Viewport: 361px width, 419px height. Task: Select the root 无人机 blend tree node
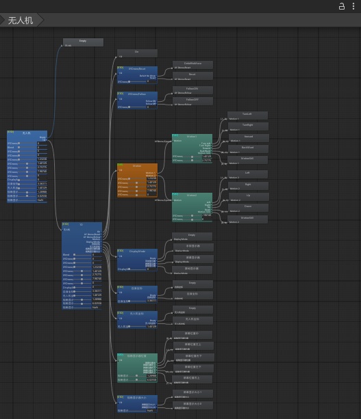(x=27, y=167)
